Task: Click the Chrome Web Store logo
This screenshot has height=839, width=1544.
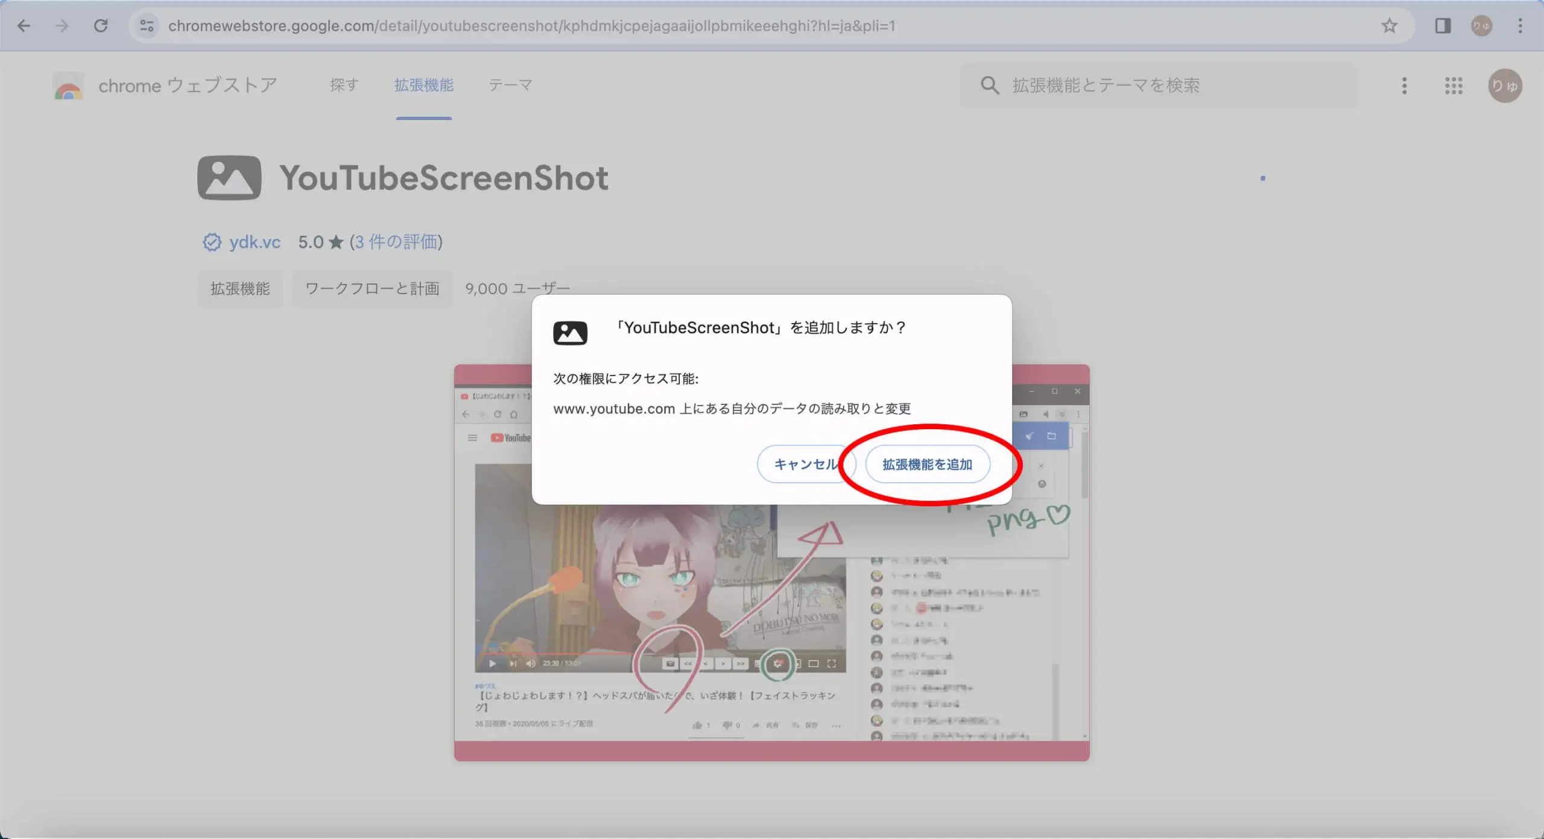Action: 68,86
